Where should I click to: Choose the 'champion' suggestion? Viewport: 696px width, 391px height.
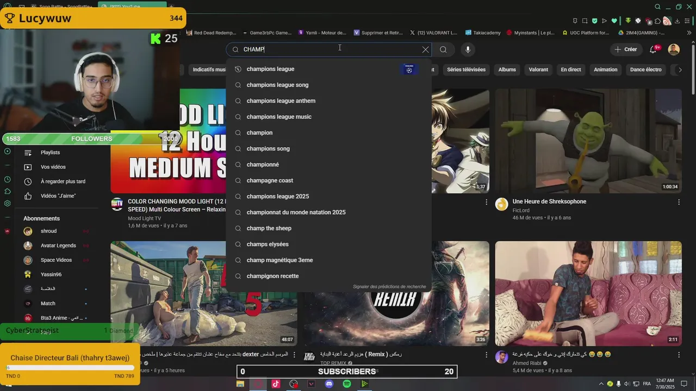[x=328, y=133]
